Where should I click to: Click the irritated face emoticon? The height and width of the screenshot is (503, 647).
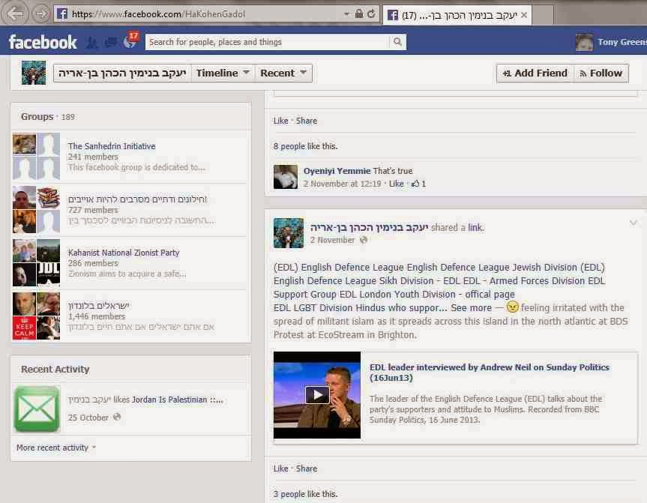[x=512, y=307]
